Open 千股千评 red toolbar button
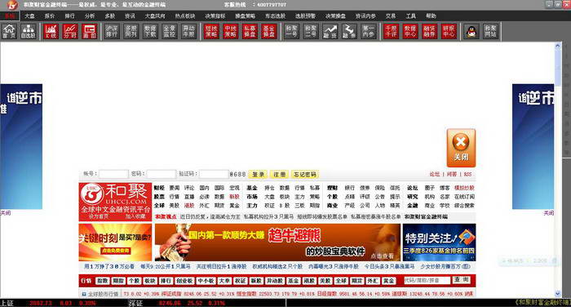This screenshot has width=571, height=307. click(391, 31)
